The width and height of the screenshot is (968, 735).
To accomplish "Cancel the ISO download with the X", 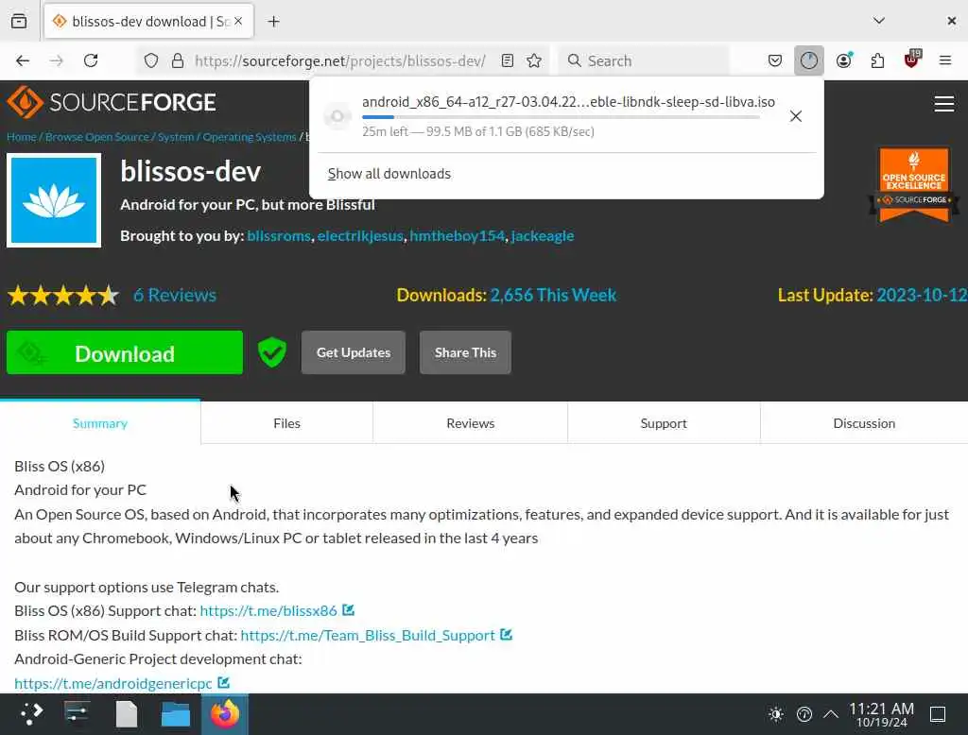I will click(x=796, y=116).
